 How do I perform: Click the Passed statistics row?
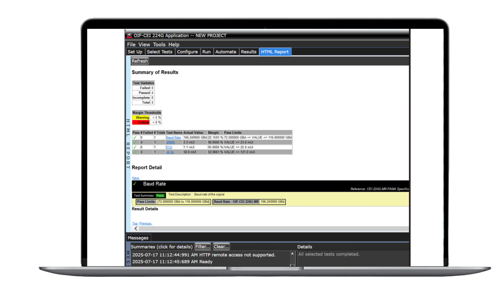click(143, 93)
